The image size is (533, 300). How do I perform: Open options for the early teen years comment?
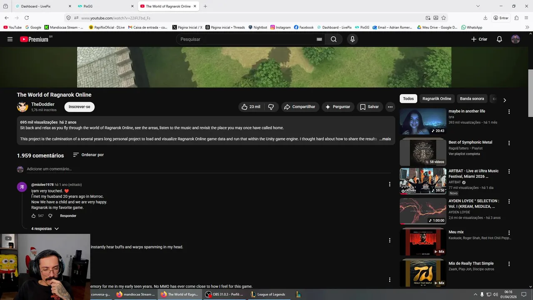[x=390, y=280]
